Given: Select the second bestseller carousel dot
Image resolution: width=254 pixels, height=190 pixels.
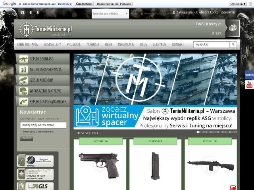Looking at the screenshot, I should pyautogui.click(x=200, y=132).
